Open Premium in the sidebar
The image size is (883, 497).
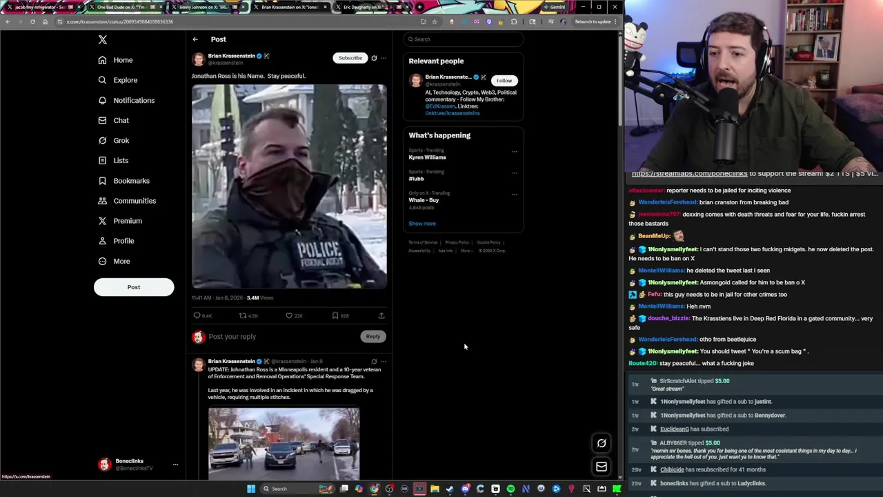click(x=119, y=221)
